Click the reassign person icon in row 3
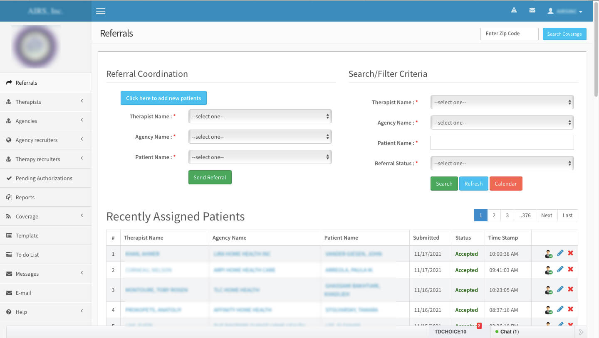Image resolution: width=599 pixels, height=338 pixels. coord(549,290)
